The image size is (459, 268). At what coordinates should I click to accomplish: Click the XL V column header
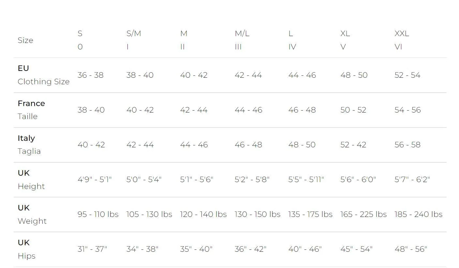345,40
